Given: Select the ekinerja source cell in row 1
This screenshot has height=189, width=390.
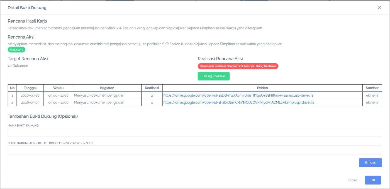Looking at the screenshot, I should [372, 95].
